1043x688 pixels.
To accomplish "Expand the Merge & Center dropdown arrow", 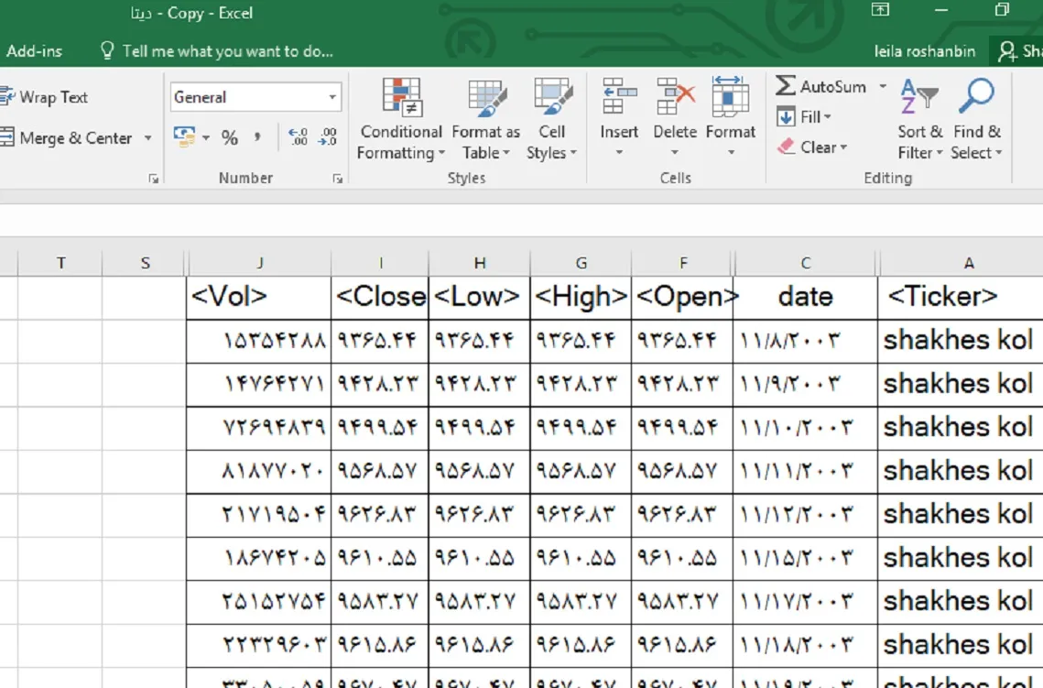I will [148, 138].
